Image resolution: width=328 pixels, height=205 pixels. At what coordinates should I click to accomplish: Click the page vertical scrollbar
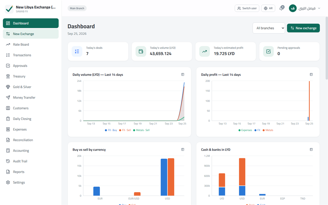326,48
